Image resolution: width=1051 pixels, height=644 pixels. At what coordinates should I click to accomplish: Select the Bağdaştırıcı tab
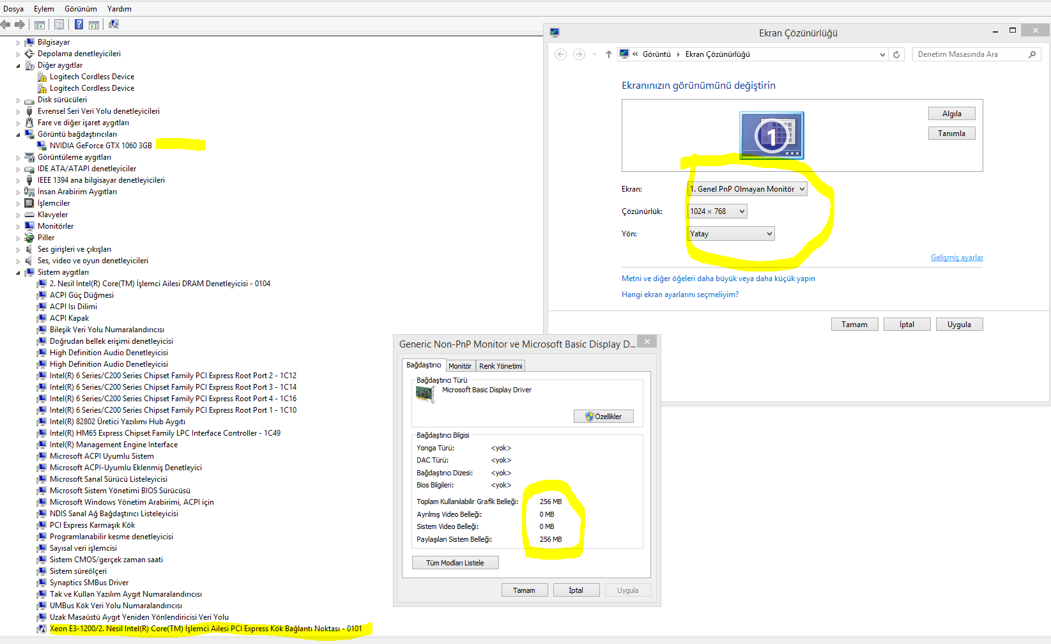[424, 365]
